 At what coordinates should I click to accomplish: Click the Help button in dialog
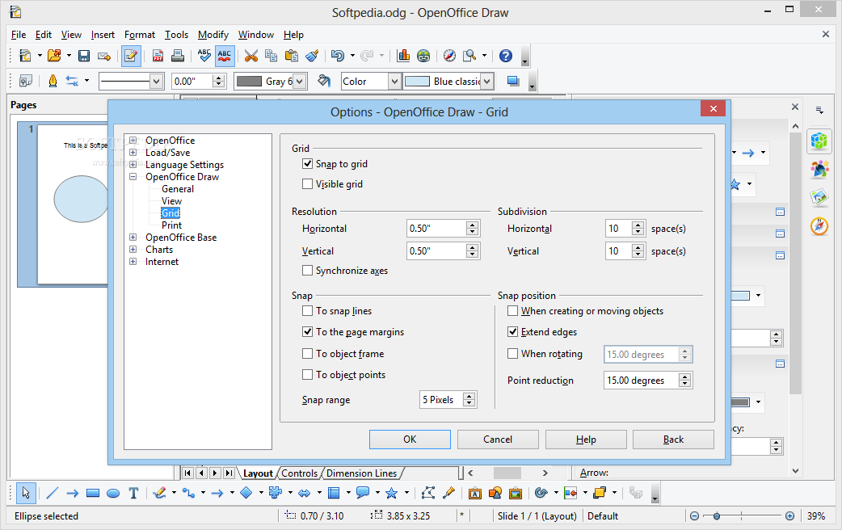click(586, 440)
